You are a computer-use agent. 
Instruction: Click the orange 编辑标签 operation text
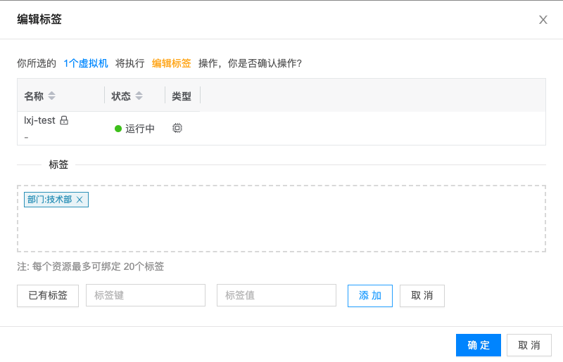(171, 63)
